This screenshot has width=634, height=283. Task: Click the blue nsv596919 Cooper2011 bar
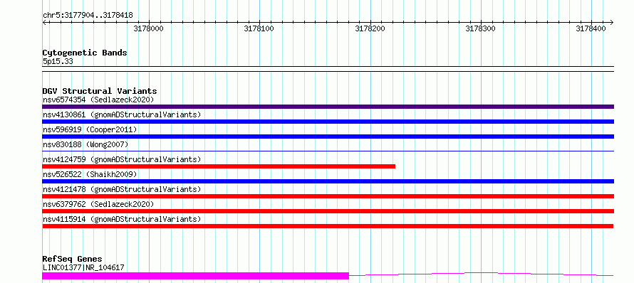point(328,137)
